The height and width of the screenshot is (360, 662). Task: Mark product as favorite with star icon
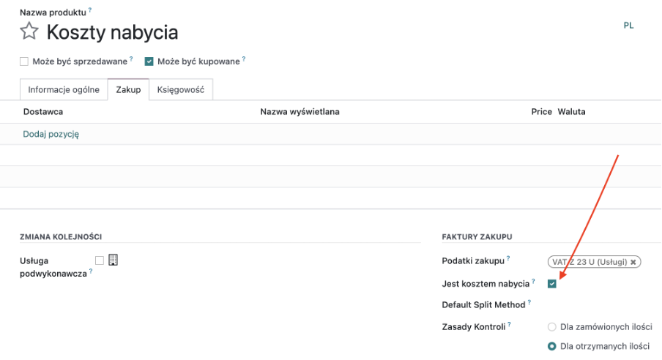tap(29, 31)
